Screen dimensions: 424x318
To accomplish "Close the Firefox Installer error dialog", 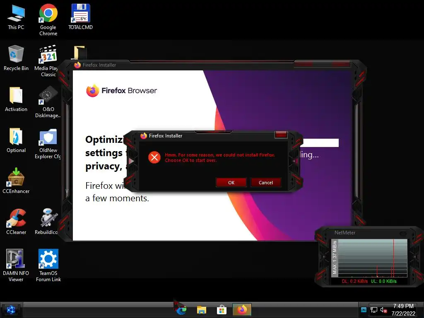I will [x=281, y=135].
